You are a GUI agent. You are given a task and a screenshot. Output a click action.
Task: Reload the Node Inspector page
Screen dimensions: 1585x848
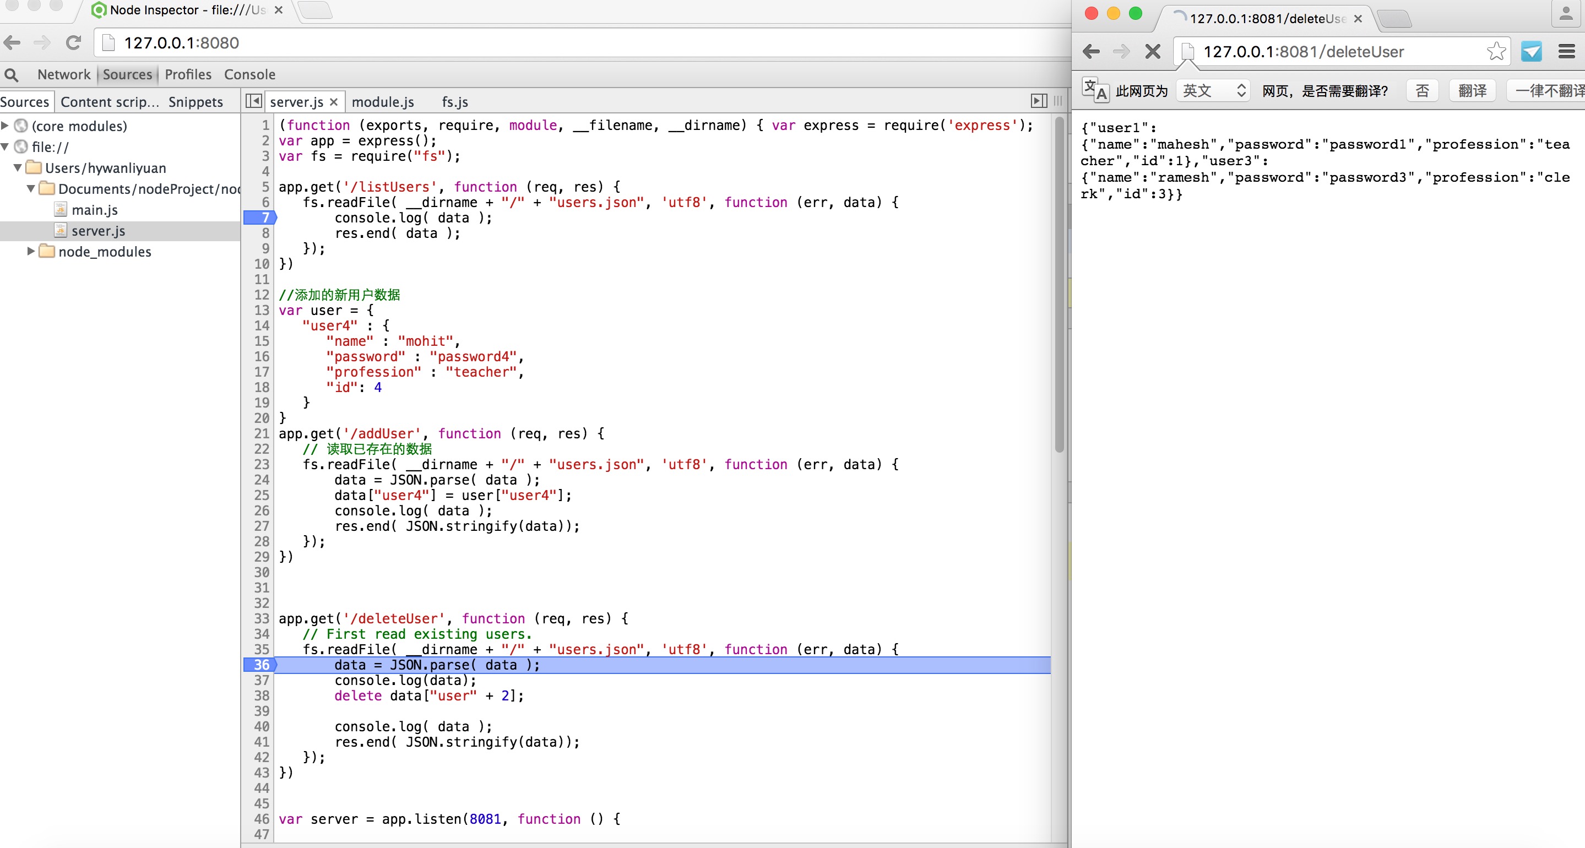pyautogui.click(x=73, y=42)
